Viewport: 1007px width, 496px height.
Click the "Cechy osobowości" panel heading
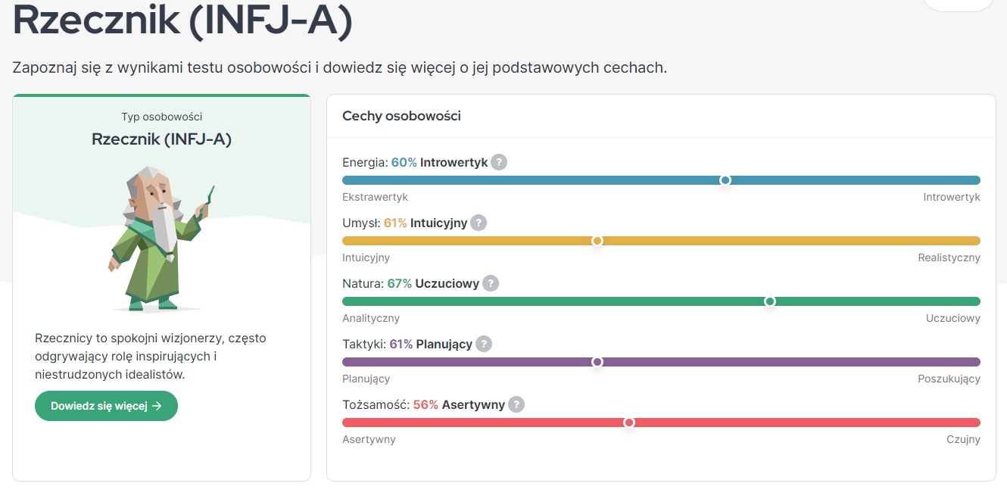click(401, 116)
